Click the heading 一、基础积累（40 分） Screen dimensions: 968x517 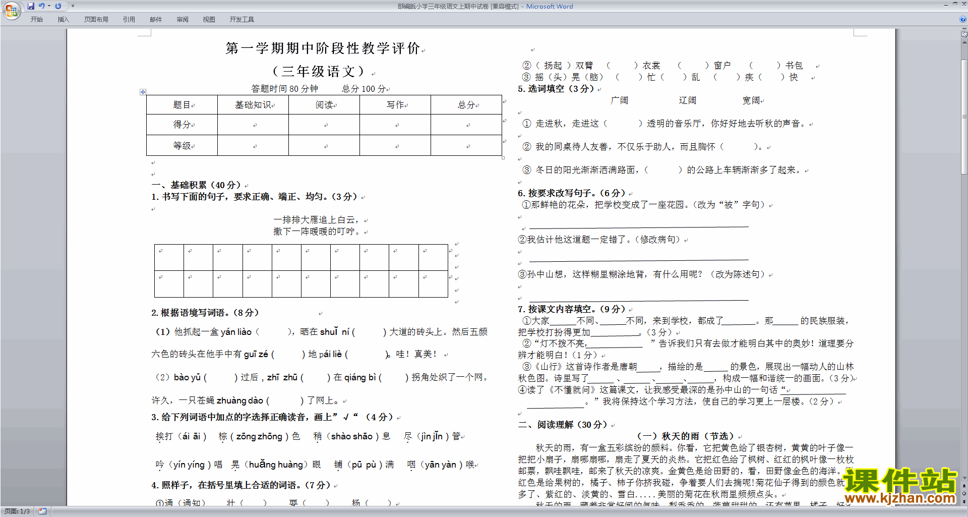coord(197,185)
